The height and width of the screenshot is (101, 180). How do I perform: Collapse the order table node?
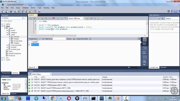click(x=7, y=35)
